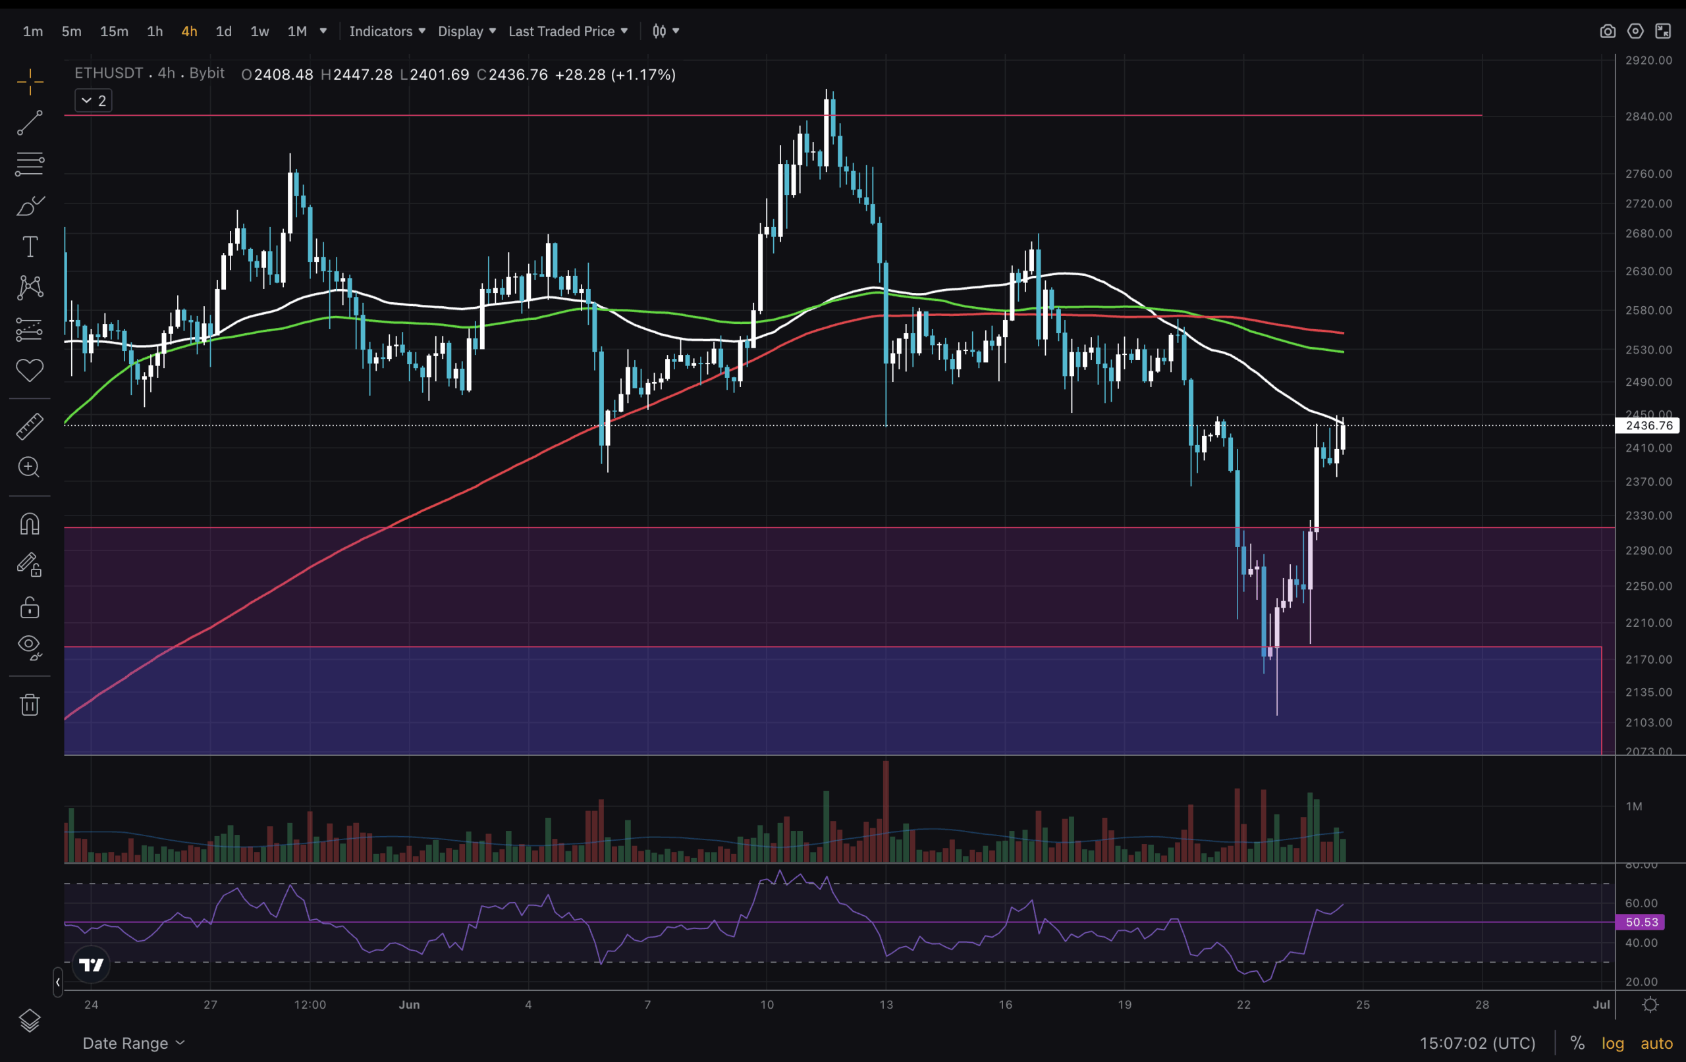Screen dimensions: 1686x1062
Task: Switch to the 1d timeframe
Action: tap(223, 31)
